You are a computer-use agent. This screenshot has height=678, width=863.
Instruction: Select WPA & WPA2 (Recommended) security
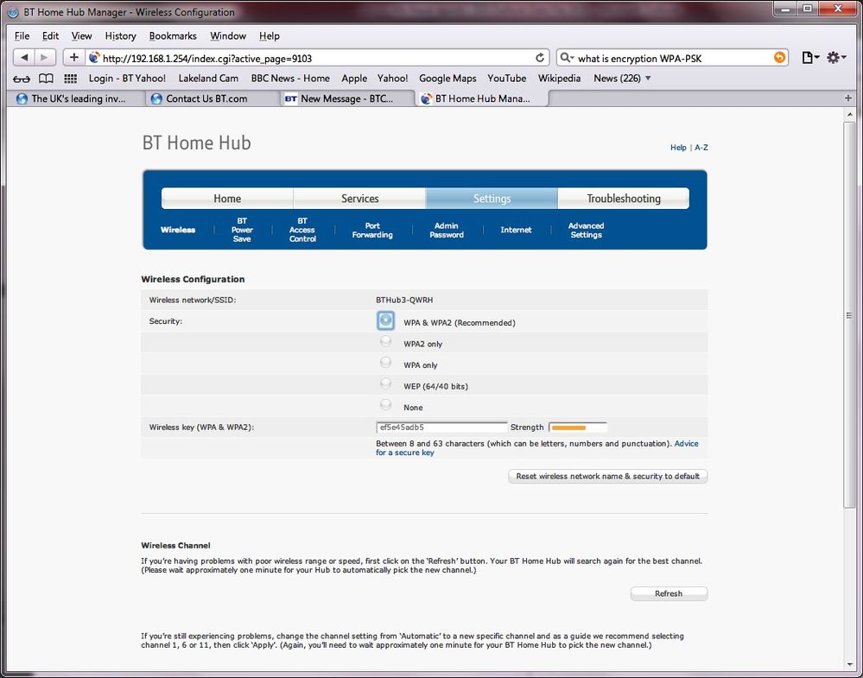[x=386, y=320]
